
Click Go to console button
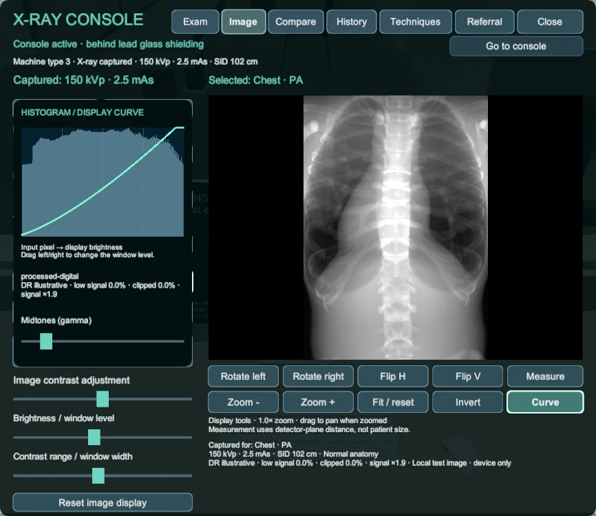click(516, 46)
